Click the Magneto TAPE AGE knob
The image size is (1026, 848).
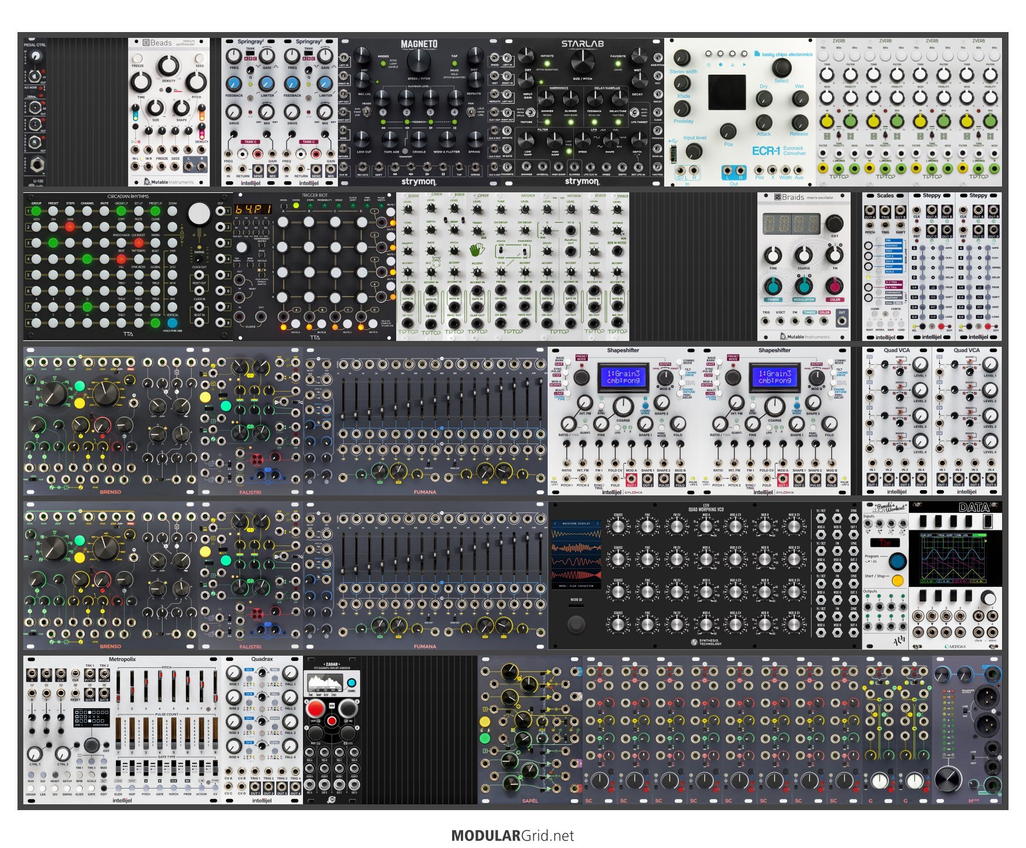point(391,139)
